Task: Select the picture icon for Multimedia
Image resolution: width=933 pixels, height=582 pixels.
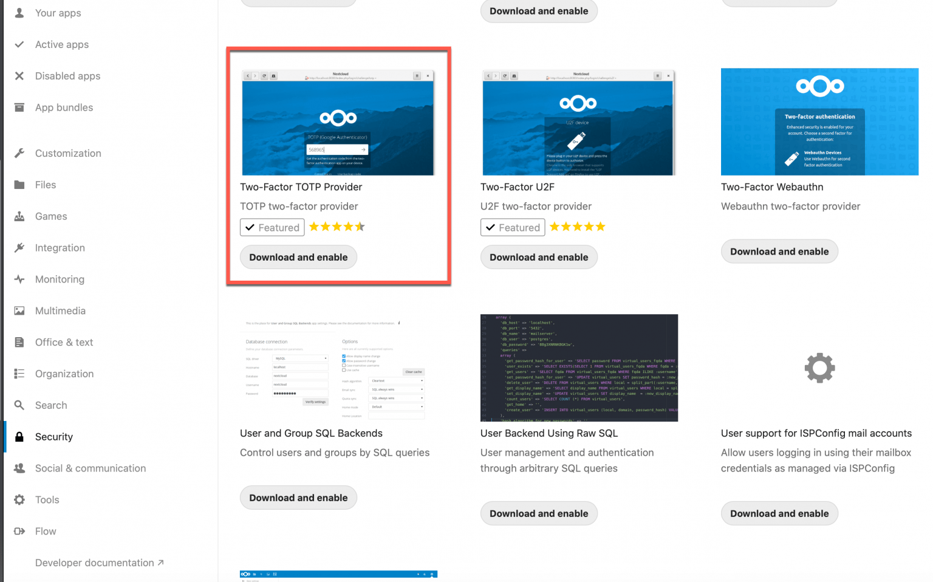Action: [x=19, y=310]
